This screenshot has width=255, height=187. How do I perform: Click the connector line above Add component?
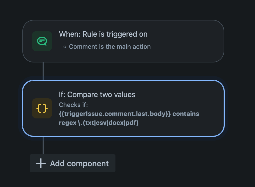coord(43,145)
